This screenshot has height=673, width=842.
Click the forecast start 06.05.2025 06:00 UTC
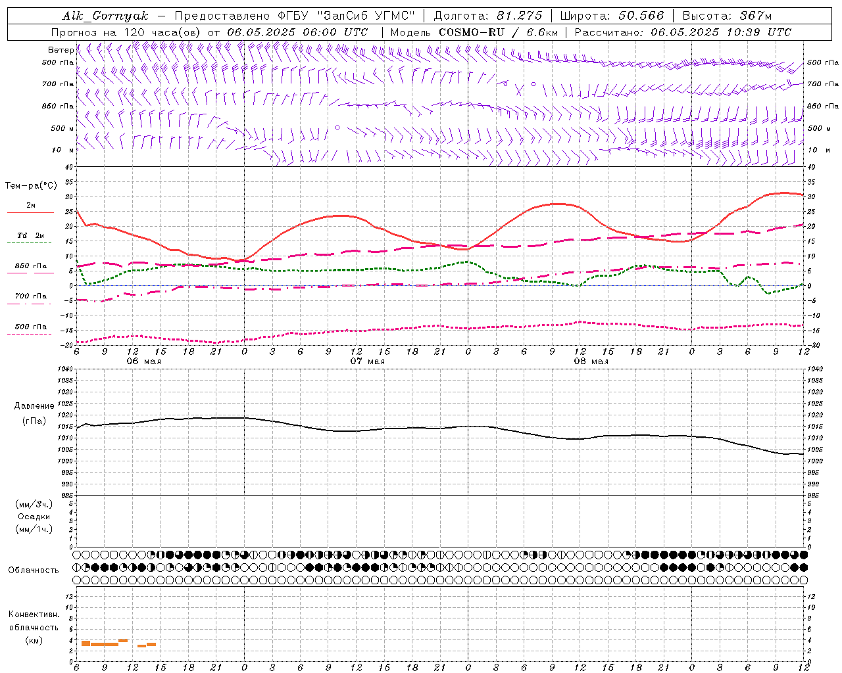coord(297,32)
